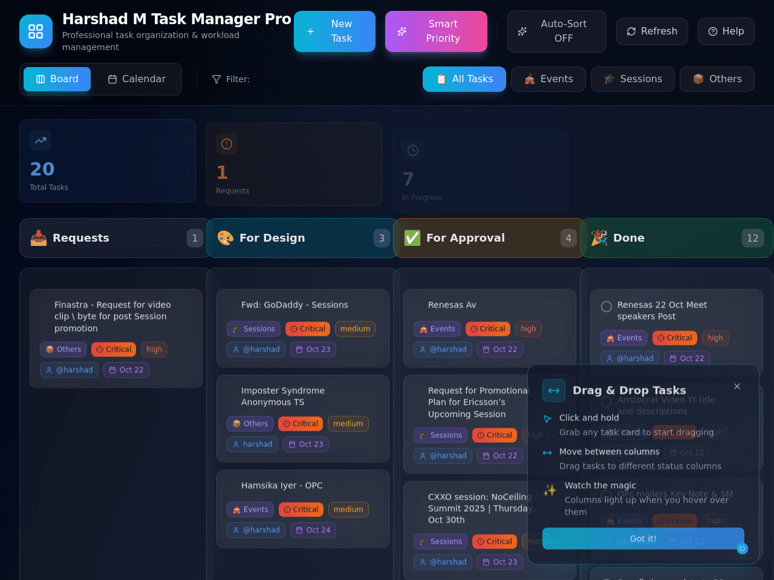Click Events tag on Renesas Av card
Screen dimensions: 774x580
click(x=437, y=329)
